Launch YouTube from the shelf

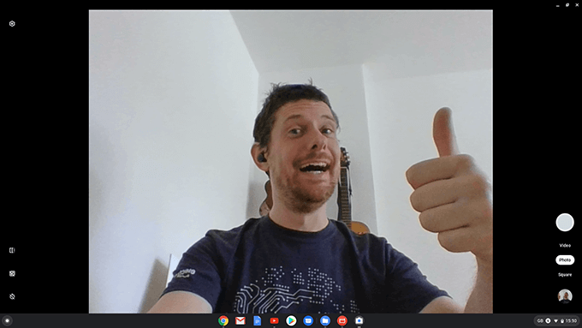point(274,320)
